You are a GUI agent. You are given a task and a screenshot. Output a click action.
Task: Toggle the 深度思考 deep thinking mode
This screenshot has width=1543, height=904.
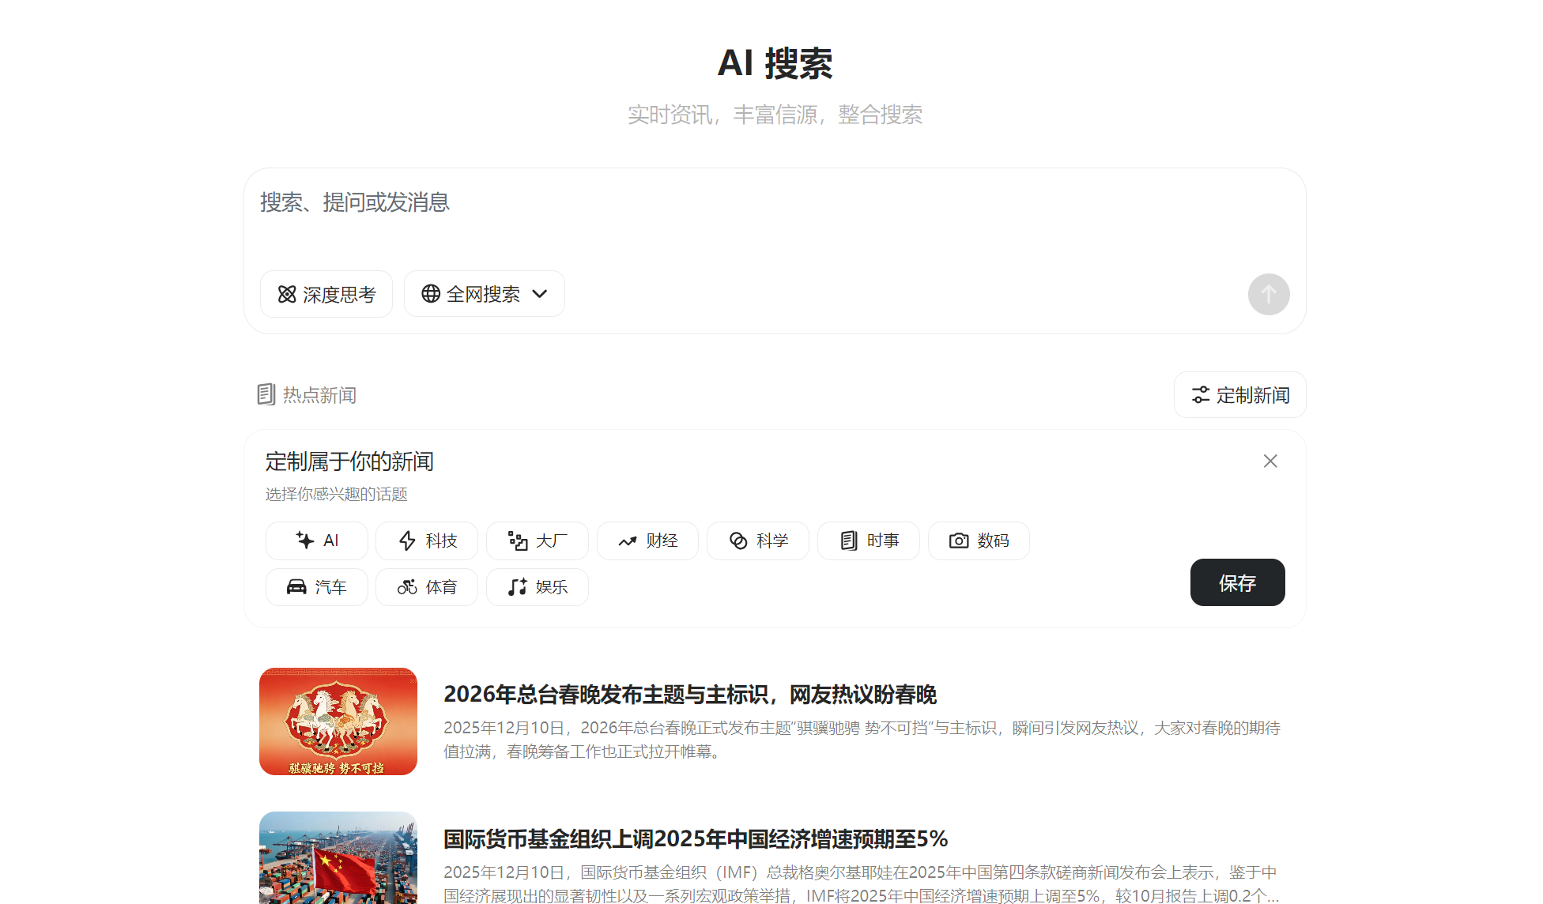tap(326, 295)
